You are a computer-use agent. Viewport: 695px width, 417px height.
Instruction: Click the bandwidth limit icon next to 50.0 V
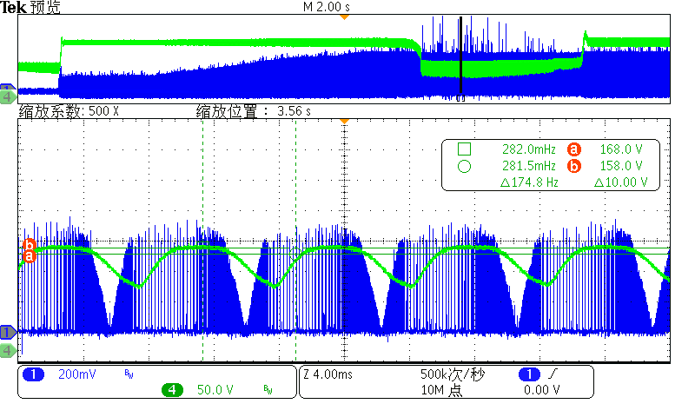click(268, 389)
